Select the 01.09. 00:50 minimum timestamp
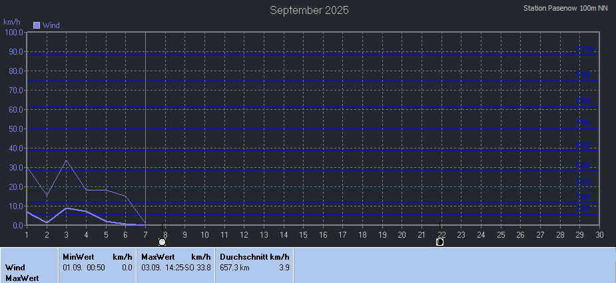This screenshot has width=616, height=283. click(84, 268)
